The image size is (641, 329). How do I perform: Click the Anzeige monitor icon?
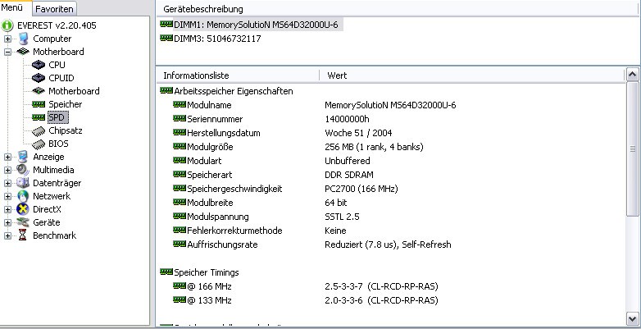[x=23, y=157]
